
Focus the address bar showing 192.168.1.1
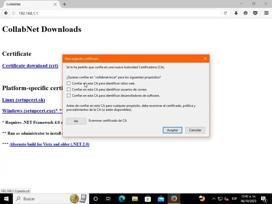click(x=119, y=13)
